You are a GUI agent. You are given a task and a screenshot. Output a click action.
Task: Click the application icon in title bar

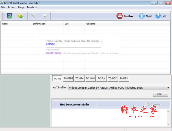point(2,3)
